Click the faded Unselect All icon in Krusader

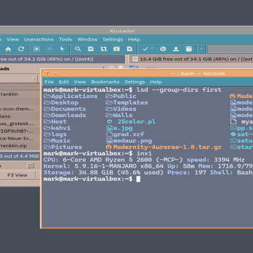point(49,49)
